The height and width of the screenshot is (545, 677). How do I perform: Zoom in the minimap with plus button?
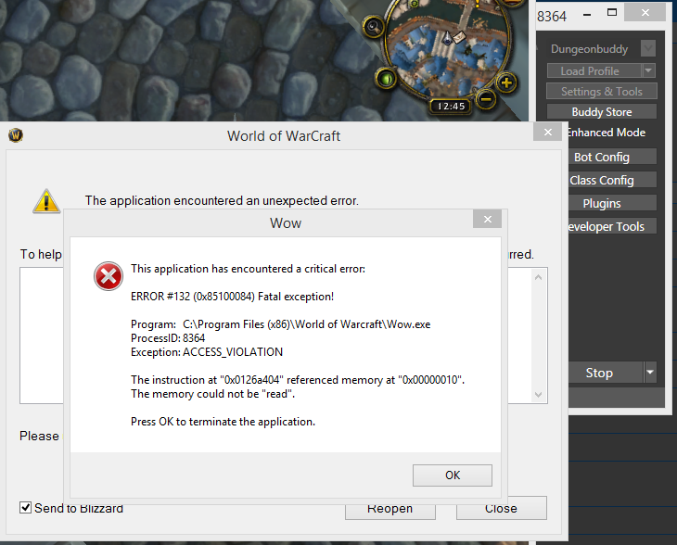(x=506, y=82)
